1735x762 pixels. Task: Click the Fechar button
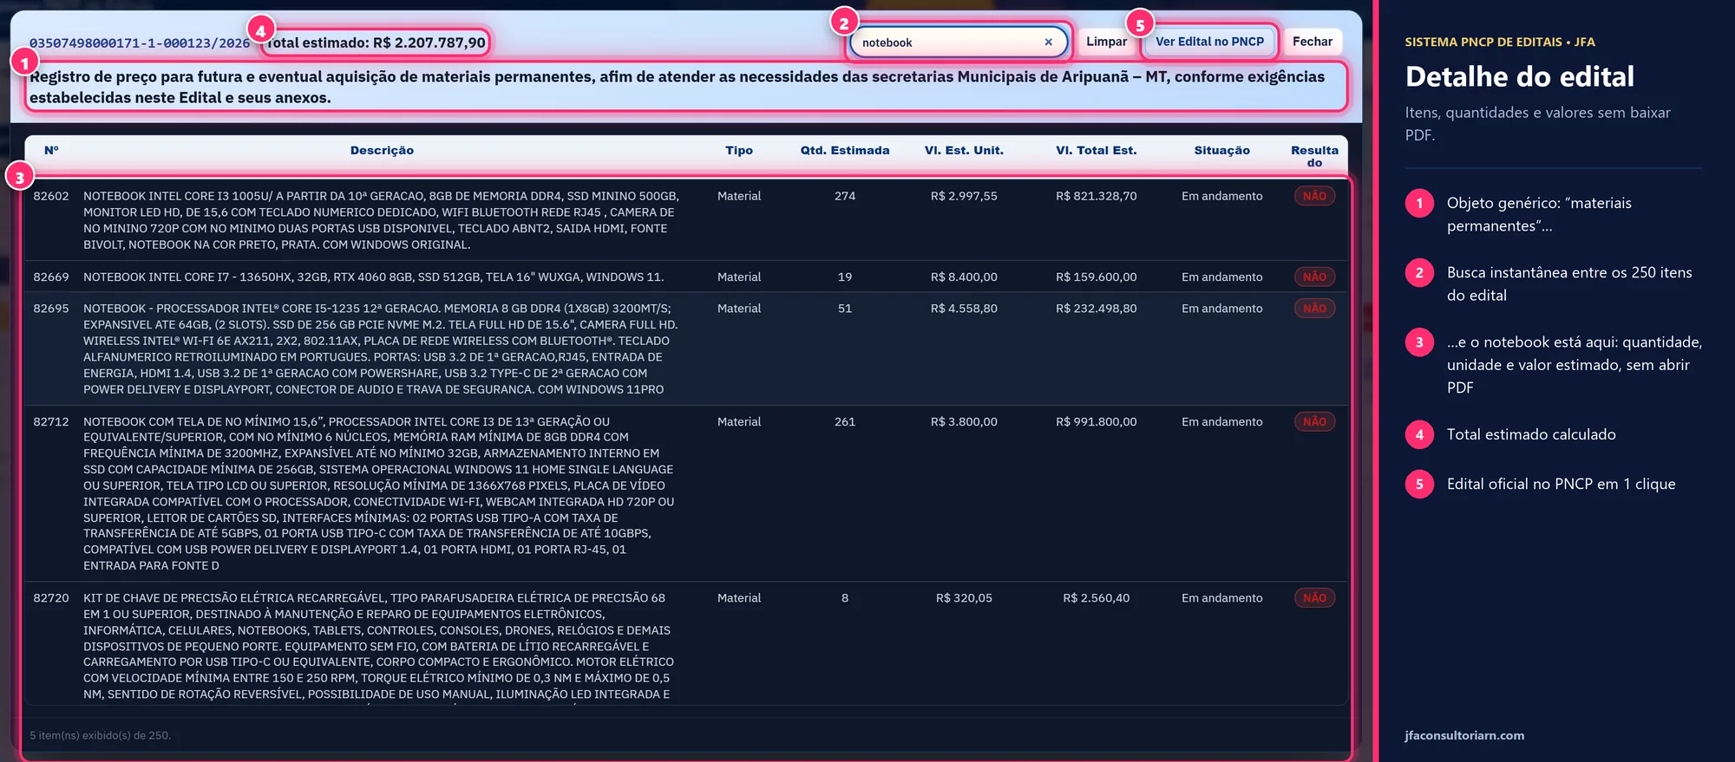tap(1312, 42)
